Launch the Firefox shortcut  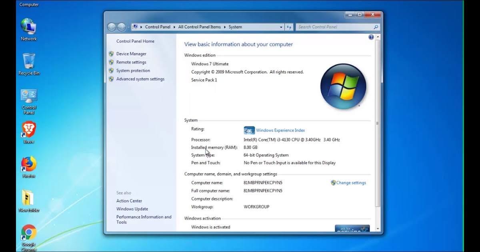coord(29,167)
